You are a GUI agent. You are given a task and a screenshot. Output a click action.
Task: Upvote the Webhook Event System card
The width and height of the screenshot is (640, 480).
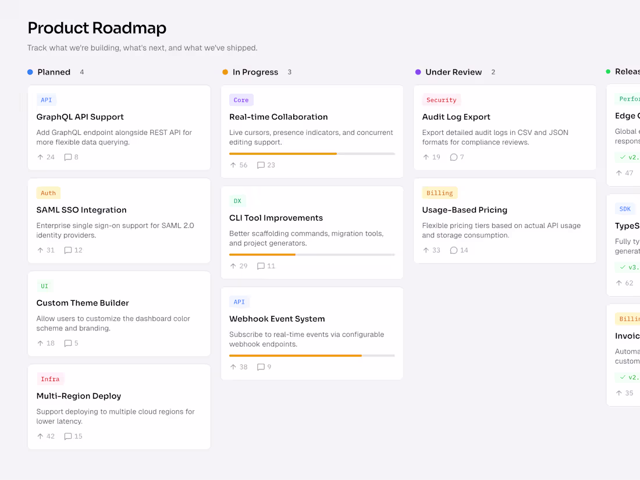[x=234, y=367]
